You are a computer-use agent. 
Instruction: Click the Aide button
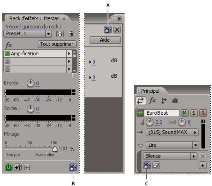(x=105, y=40)
